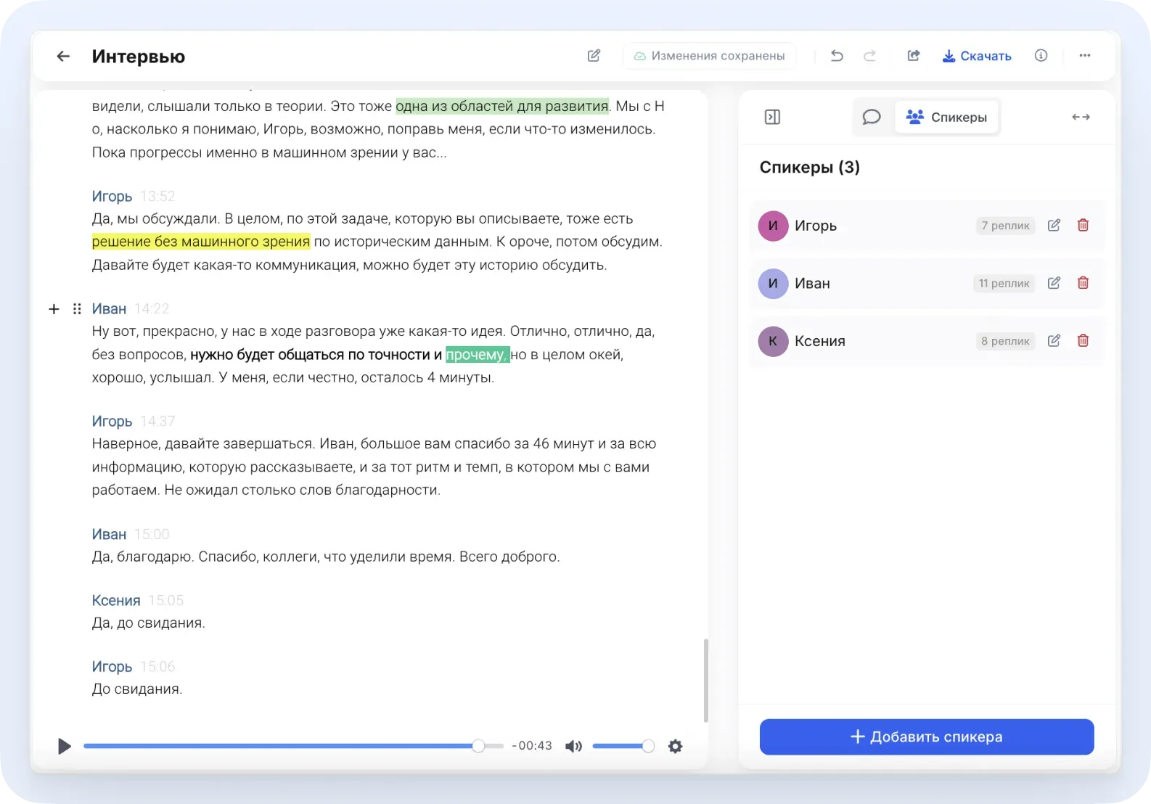1151x804 pixels.
Task: Go back using the left arrow
Action: (x=63, y=56)
